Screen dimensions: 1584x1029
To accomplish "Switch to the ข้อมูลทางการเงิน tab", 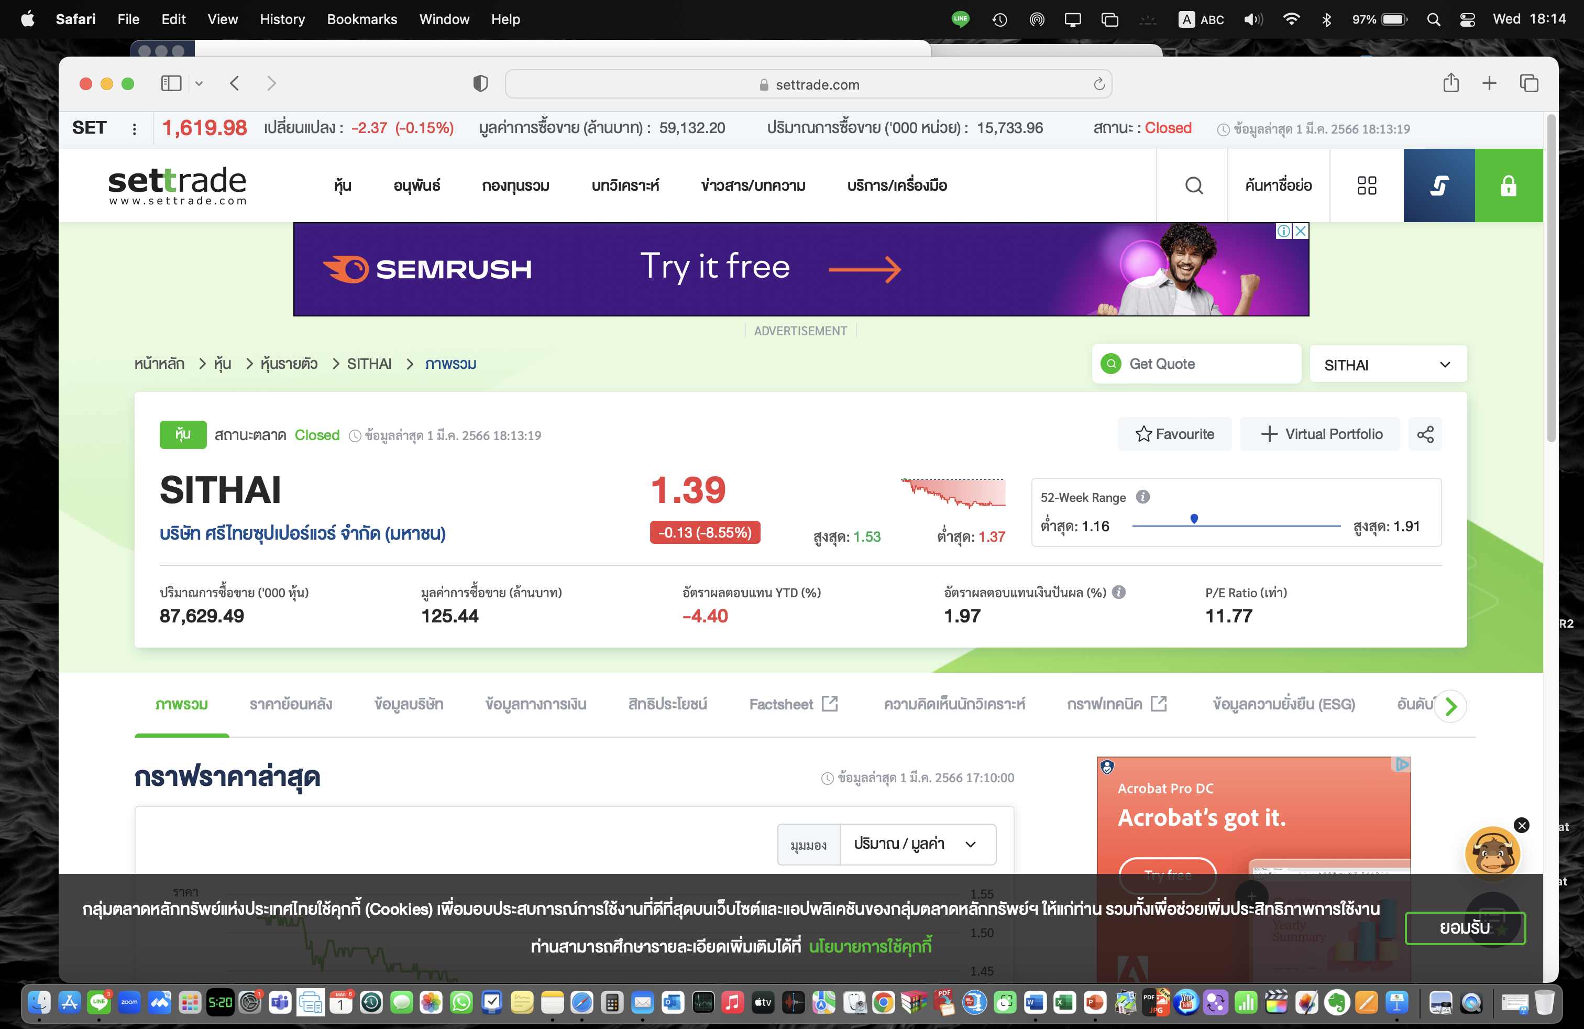I will click(x=536, y=704).
